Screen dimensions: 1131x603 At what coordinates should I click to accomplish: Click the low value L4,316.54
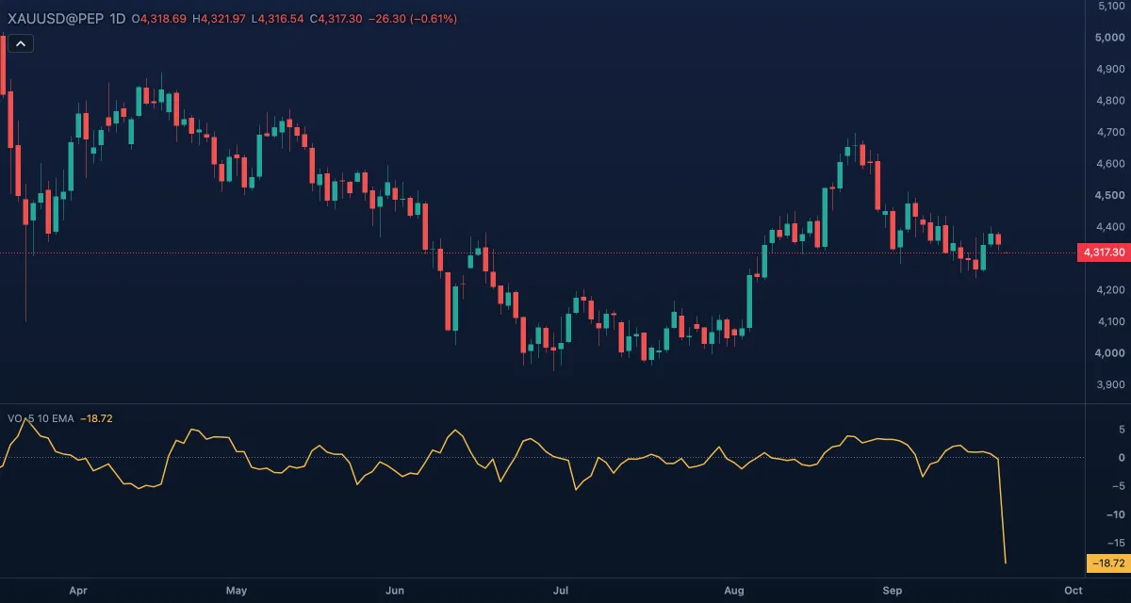point(277,19)
